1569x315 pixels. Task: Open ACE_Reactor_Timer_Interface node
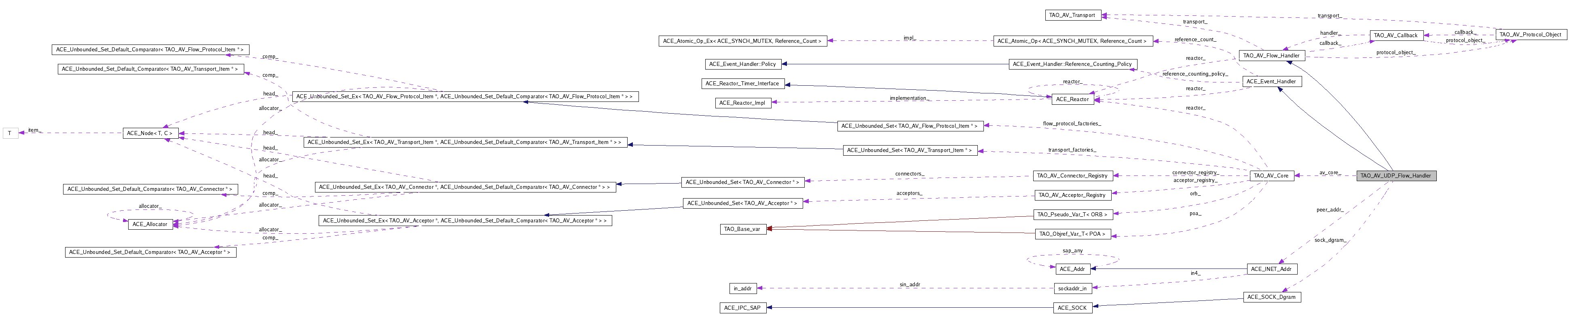742,83
